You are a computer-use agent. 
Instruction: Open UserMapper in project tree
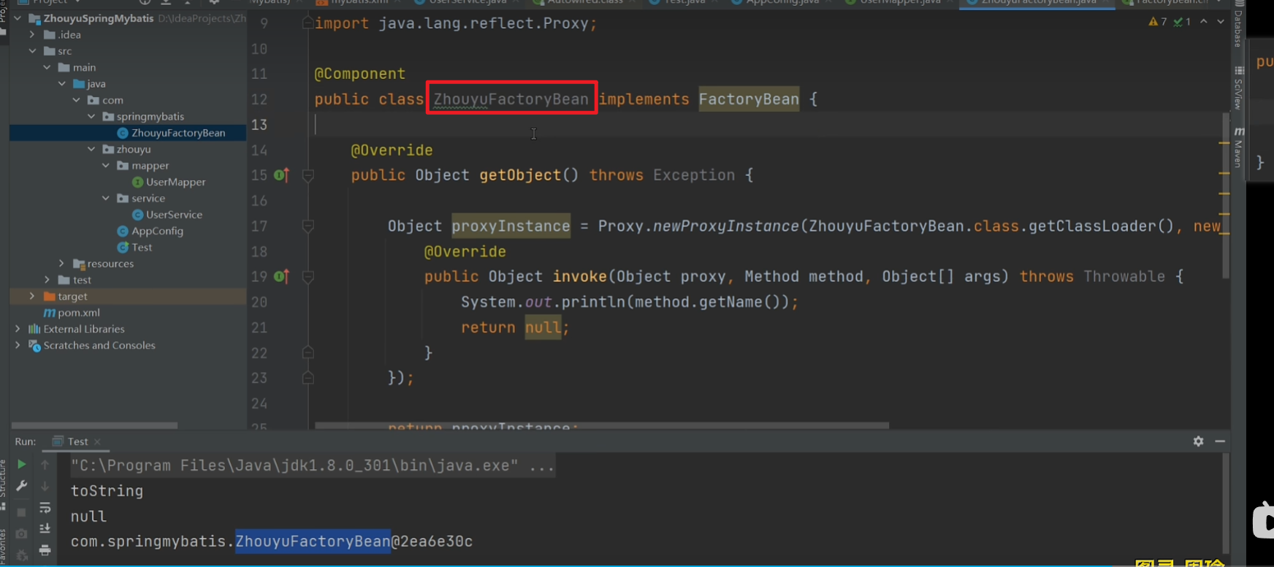pyautogui.click(x=175, y=182)
